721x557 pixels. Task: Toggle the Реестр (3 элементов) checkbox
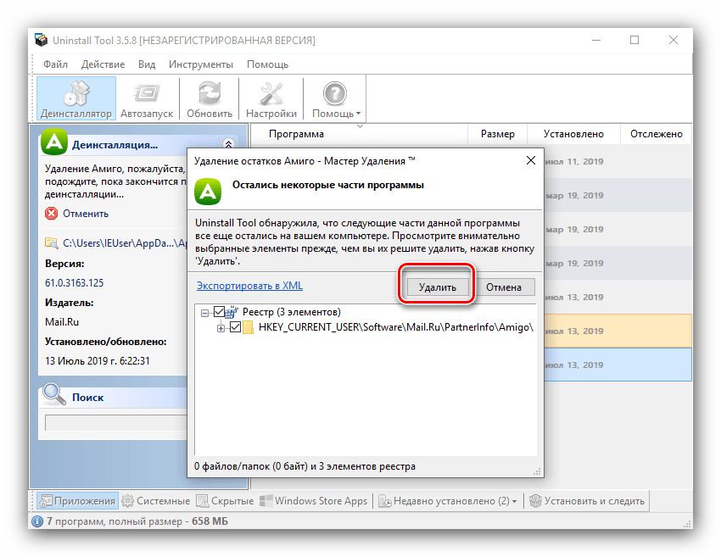tap(220, 312)
